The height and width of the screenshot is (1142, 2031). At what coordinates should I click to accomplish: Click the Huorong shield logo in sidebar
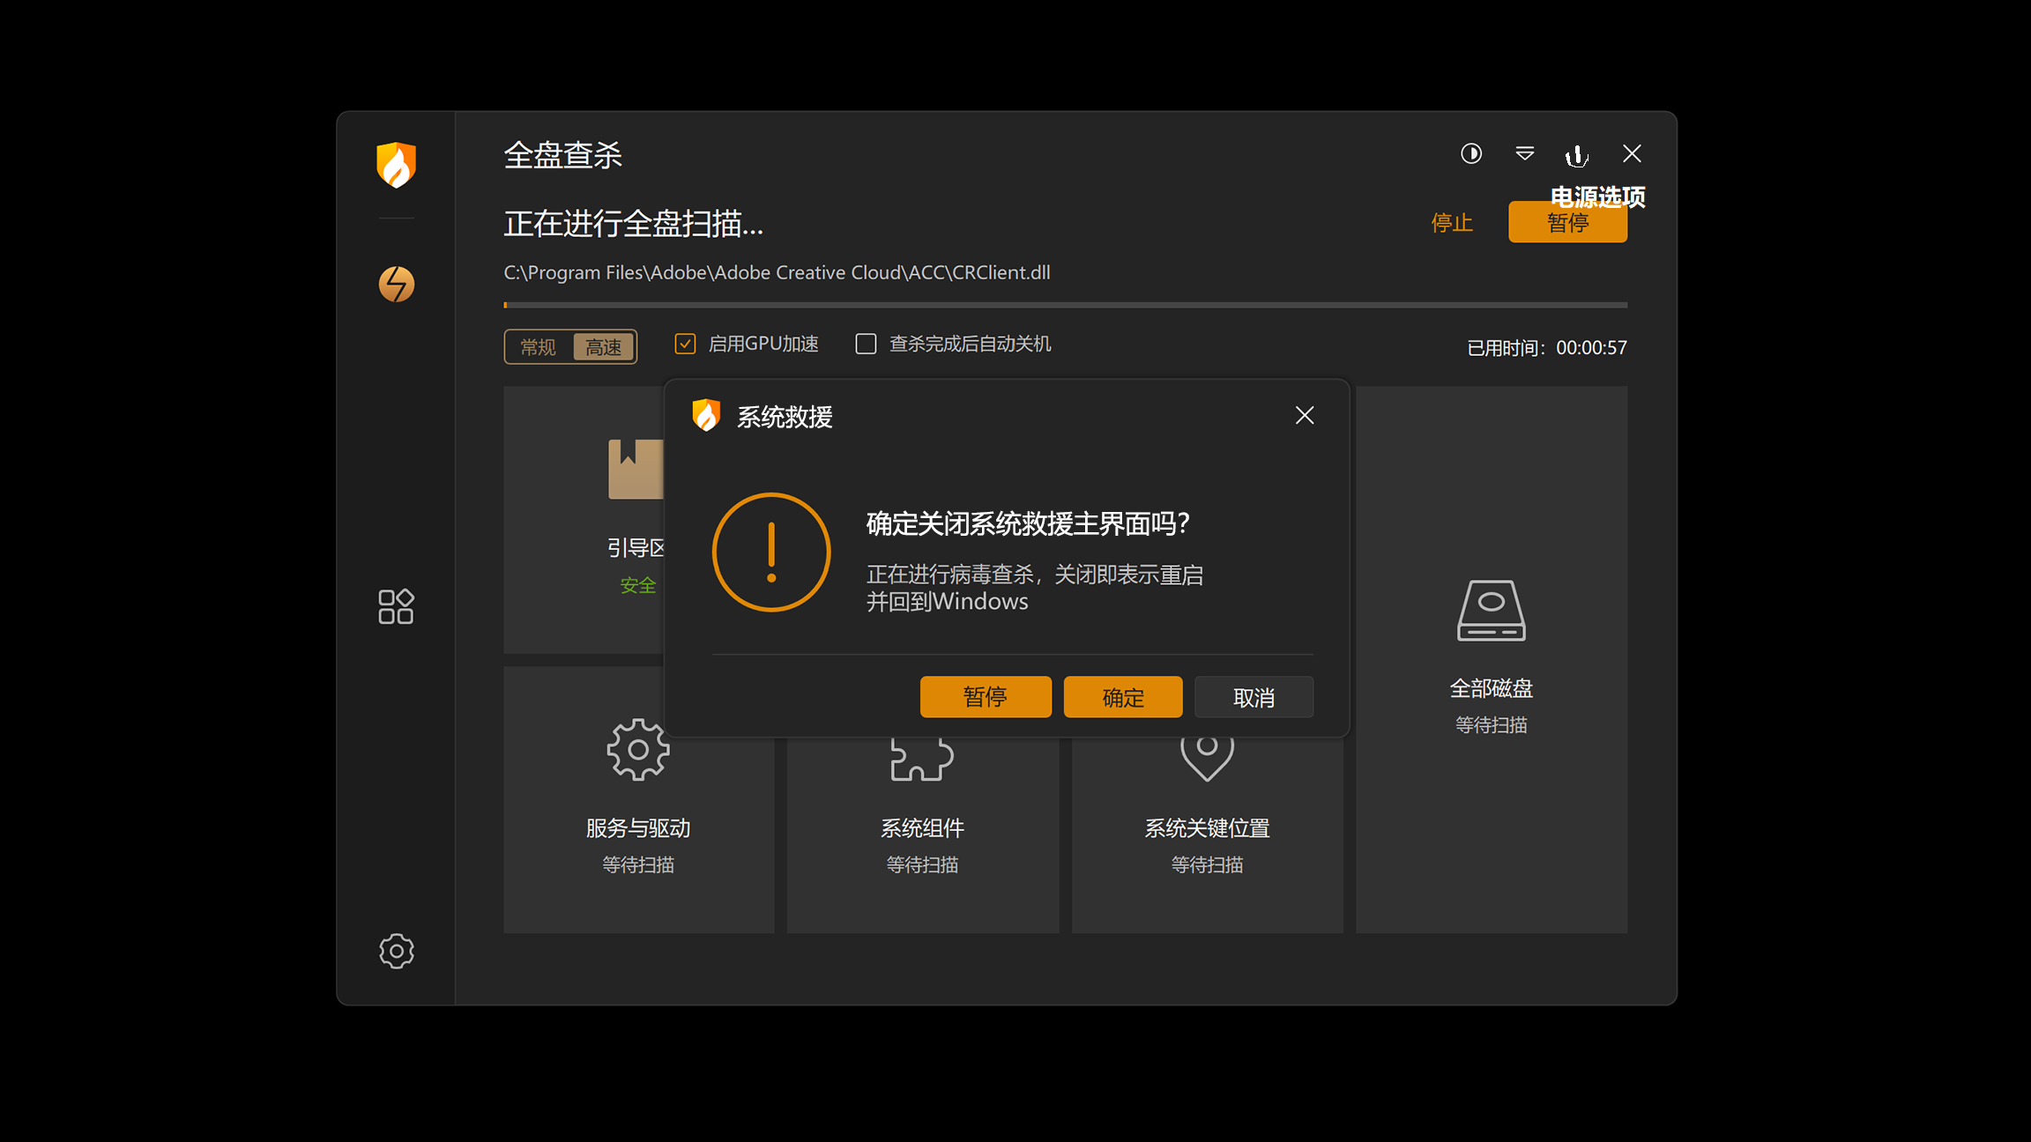396,164
